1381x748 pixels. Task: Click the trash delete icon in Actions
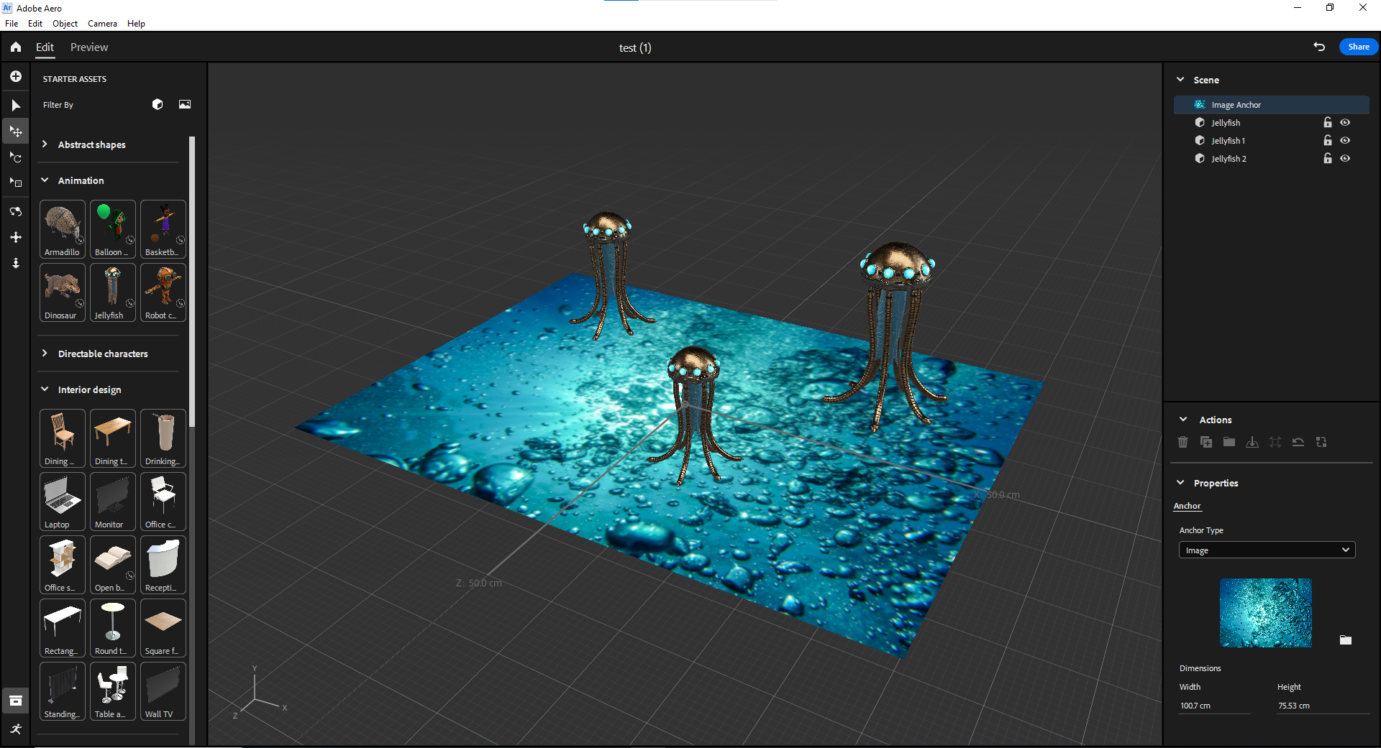pyautogui.click(x=1182, y=442)
